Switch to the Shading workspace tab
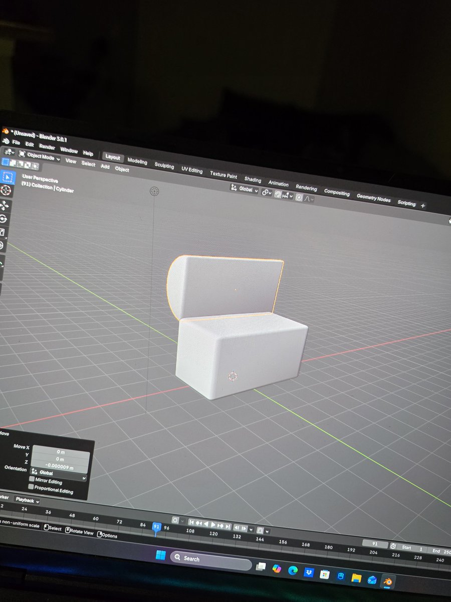The width and height of the screenshot is (451, 602). click(x=253, y=180)
